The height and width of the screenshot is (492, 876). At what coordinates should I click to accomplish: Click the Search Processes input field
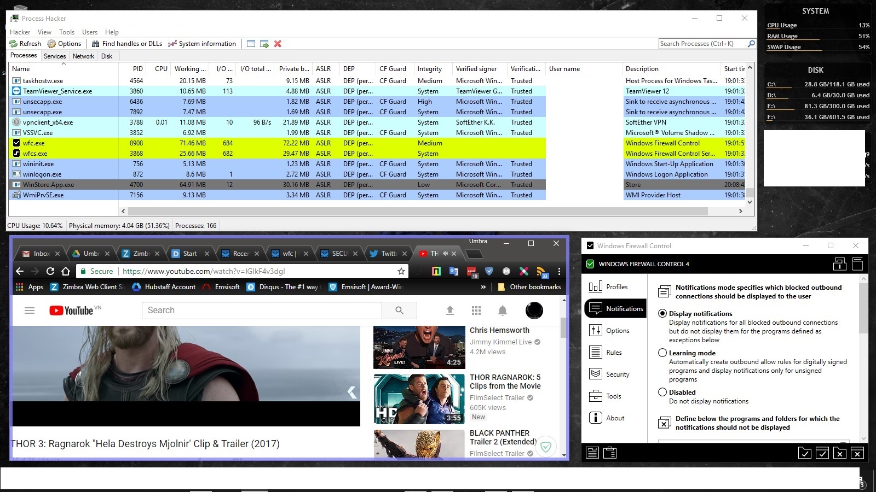tap(702, 44)
